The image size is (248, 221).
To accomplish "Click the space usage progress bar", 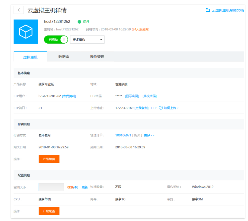I will (51, 187).
